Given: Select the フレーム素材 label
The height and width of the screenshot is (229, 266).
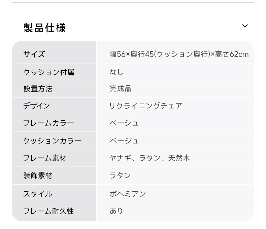Looking at the screenshot, I should [x=45, y=158].
